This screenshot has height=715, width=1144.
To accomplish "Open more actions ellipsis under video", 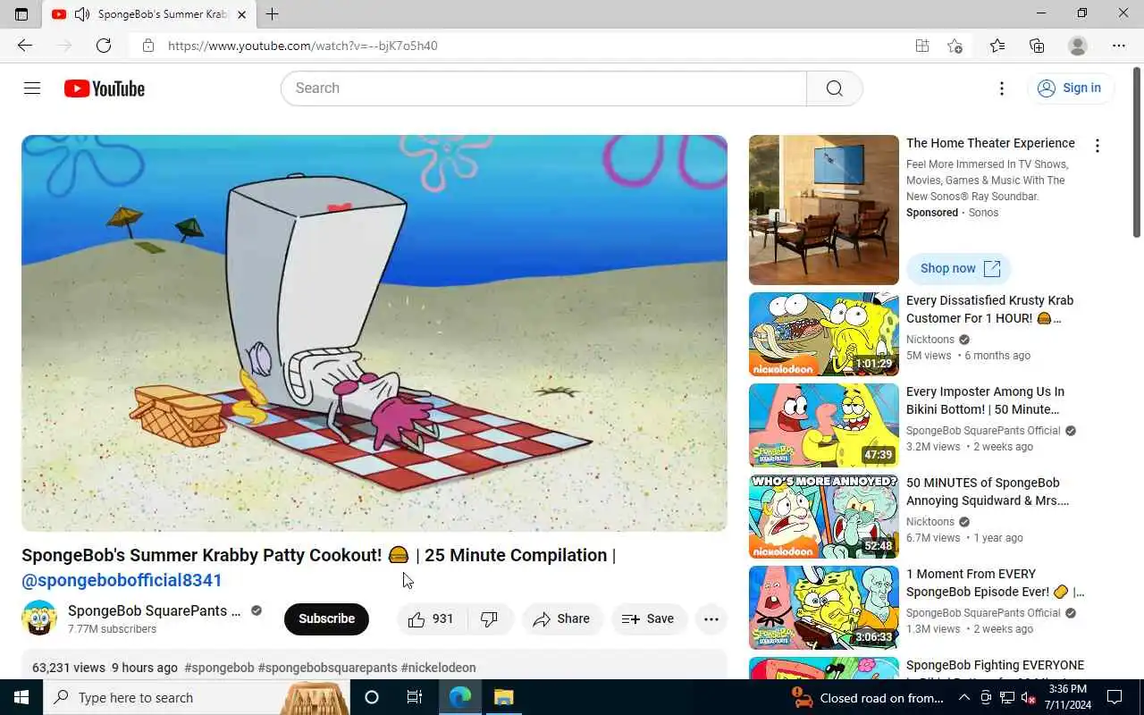I will (x=711, y=618).
